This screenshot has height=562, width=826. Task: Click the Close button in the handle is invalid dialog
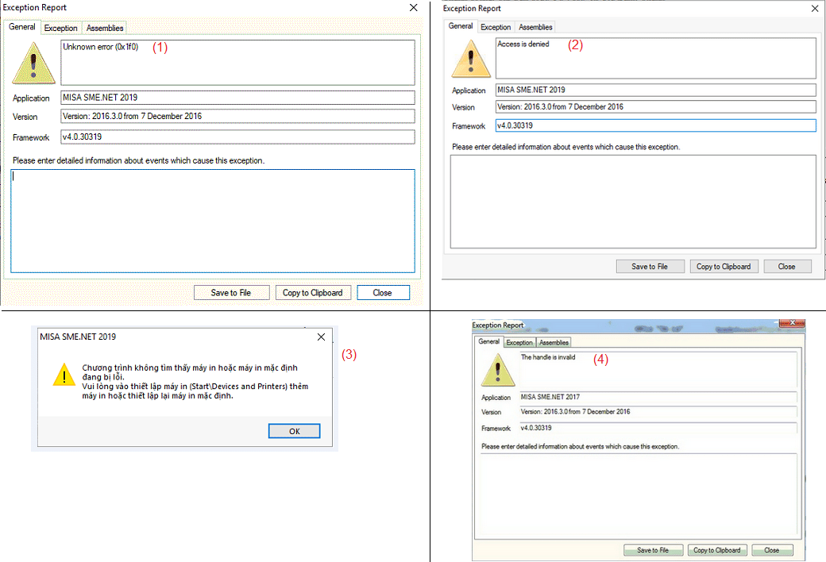(772, 550)
